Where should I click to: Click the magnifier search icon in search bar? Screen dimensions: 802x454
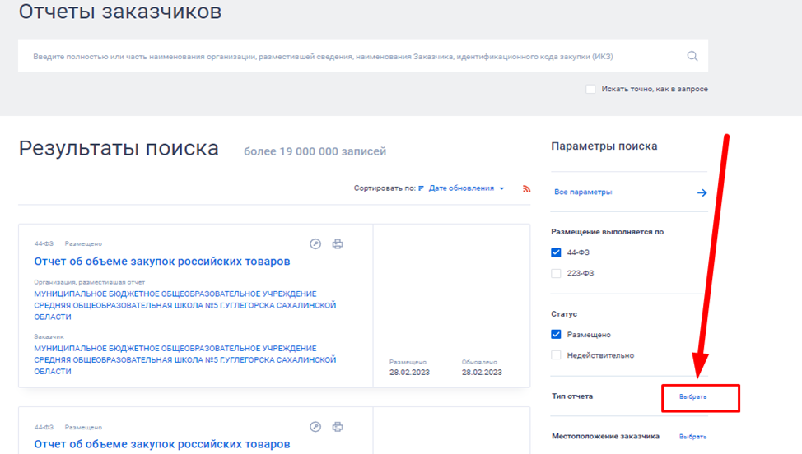pyautogui.click(x=692, y=57)
